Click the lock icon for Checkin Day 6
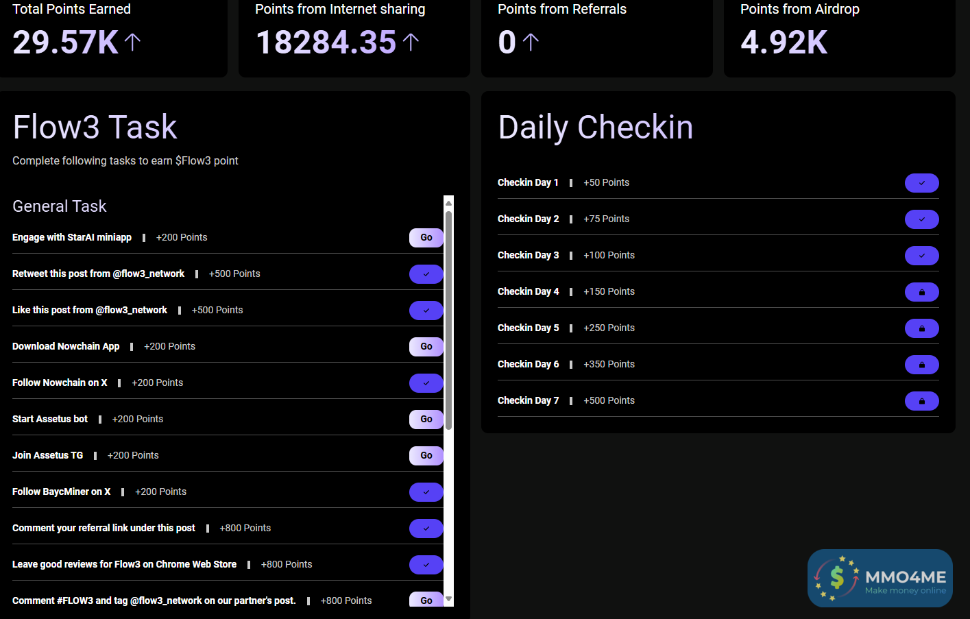 (921, 365)
